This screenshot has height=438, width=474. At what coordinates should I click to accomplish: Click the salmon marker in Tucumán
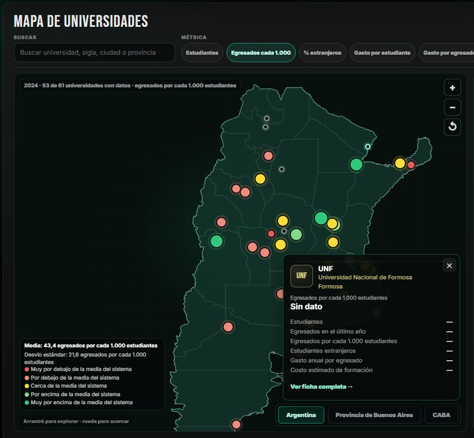[x=268, y=156]
